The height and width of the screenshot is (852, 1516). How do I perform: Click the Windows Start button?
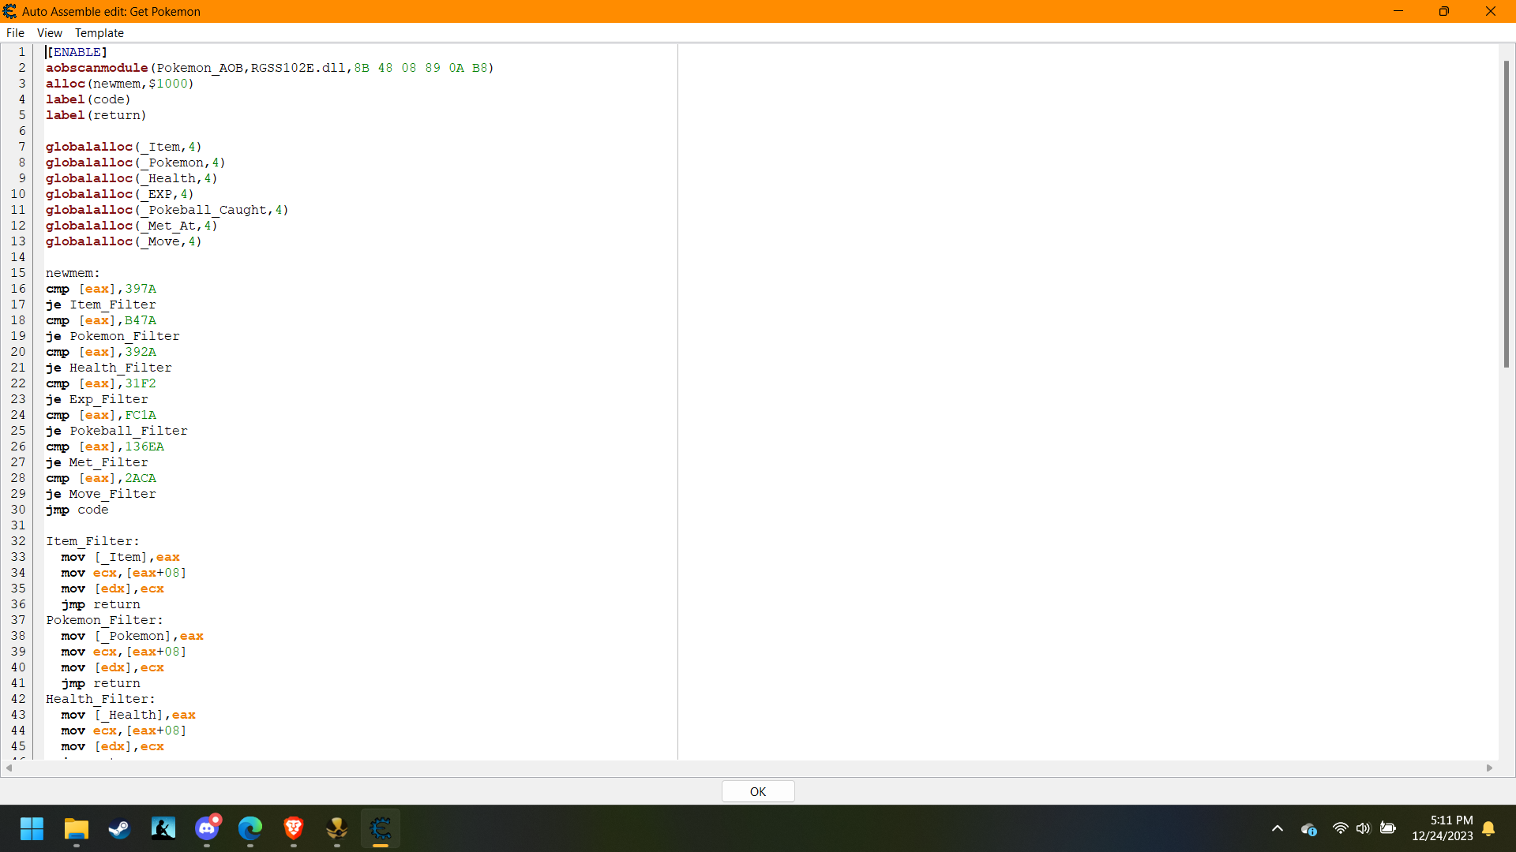pyautogui.click(x=32, y=829)
